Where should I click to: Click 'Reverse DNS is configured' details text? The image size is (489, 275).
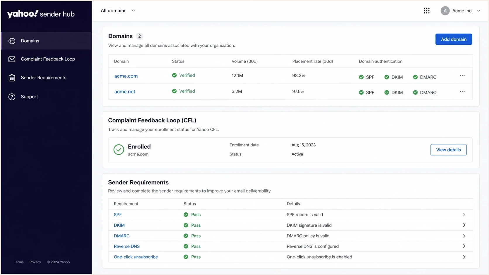point(313,246)
